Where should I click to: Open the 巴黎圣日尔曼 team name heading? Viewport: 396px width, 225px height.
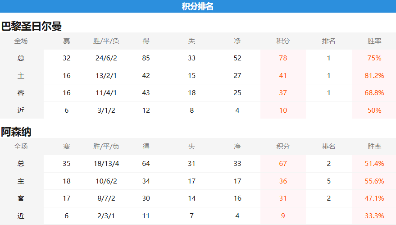[31, 27]
